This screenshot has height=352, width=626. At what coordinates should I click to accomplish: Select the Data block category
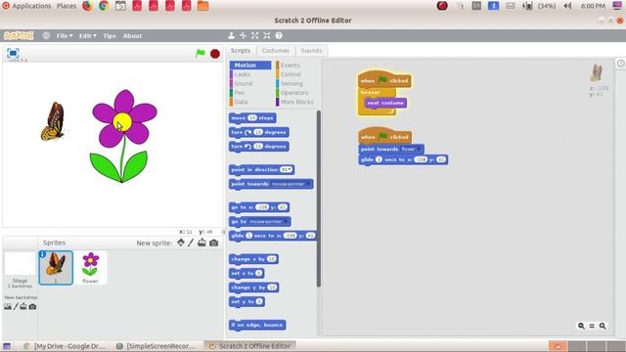click(241, 102)
